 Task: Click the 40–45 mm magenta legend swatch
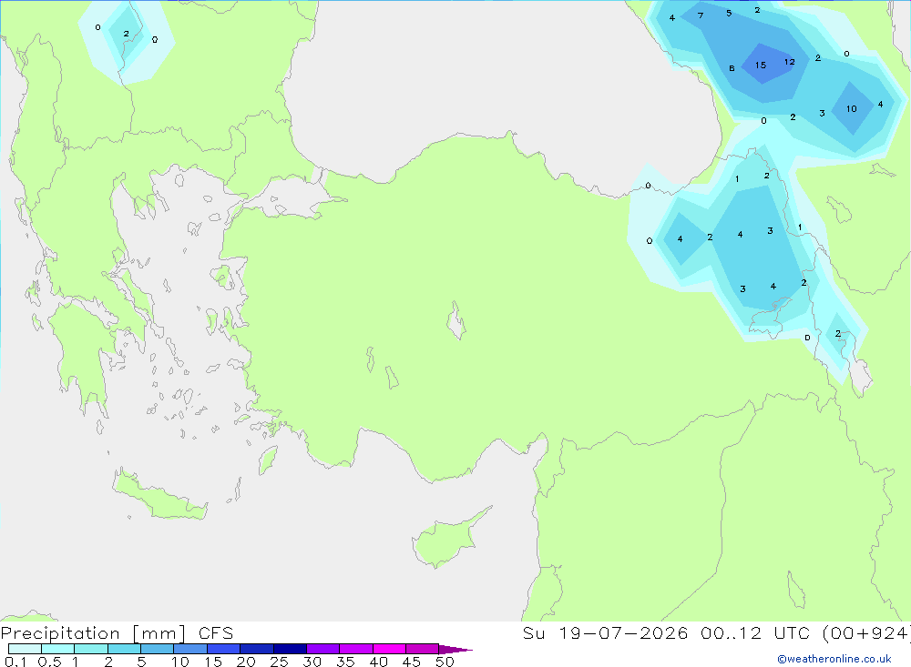pyautogui.click(x=389, y=649)
